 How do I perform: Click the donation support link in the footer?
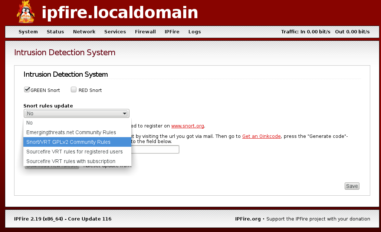pyautogui.click(x=318, y=219)
